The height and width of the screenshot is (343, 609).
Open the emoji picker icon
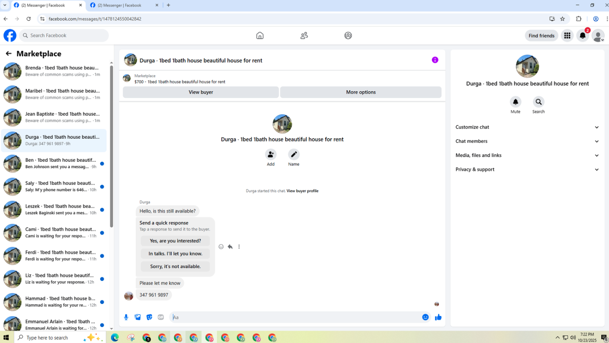(x=425, y=317)
